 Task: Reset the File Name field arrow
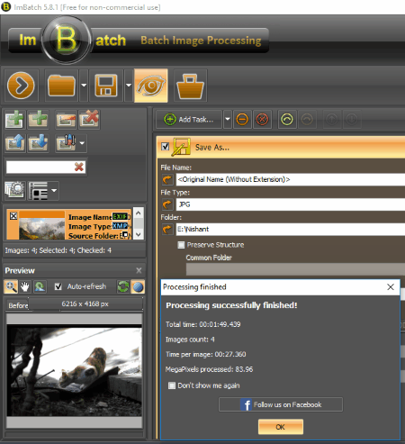point(167,179)
